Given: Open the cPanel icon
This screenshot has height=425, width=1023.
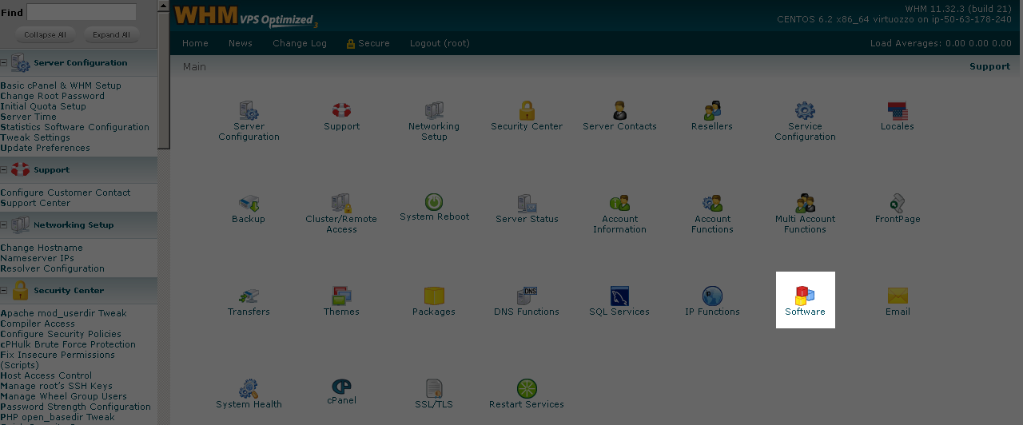Looking at the screenshot, I should (x=341, y=385).
